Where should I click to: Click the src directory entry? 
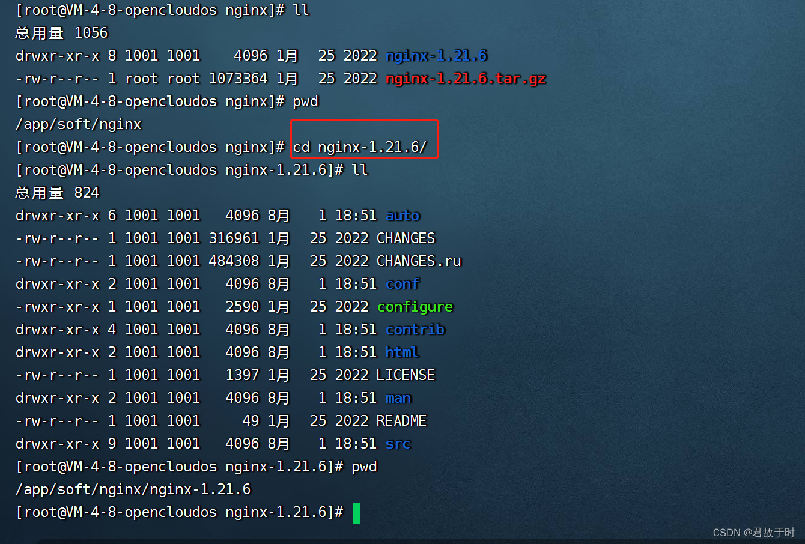(398, 444)
